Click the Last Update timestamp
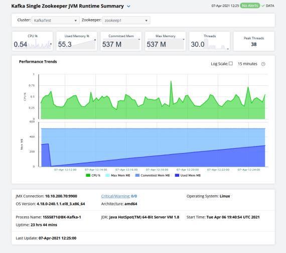This screenshot has width=286, height=253. pos(58,238)
